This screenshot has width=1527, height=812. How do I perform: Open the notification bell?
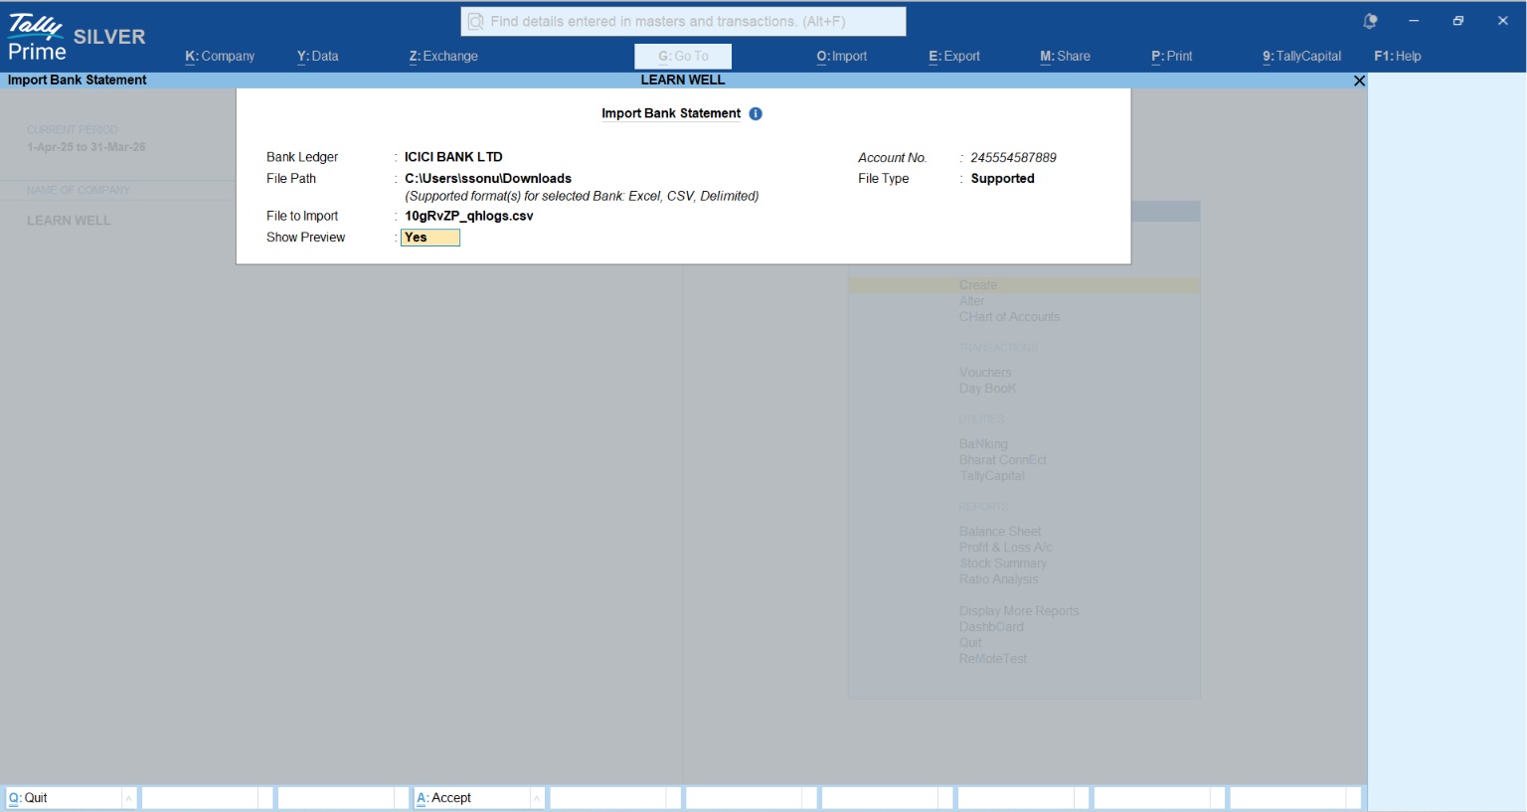pos(1370,21)
